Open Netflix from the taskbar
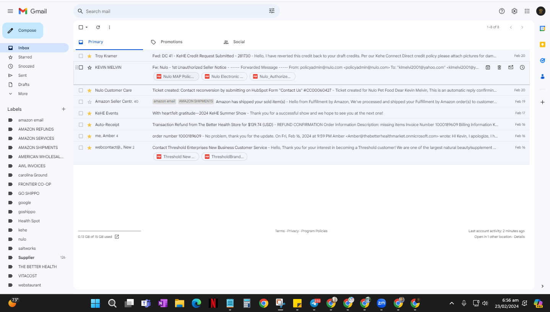 click(x=213, y=303)
